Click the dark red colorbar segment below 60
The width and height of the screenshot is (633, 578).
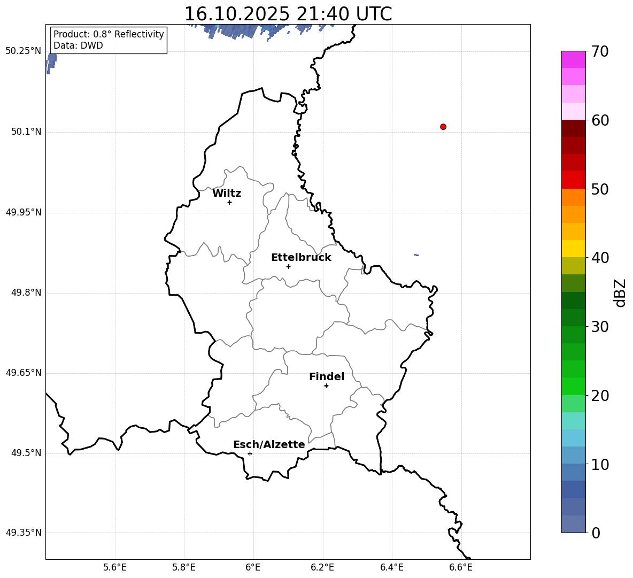573,128
